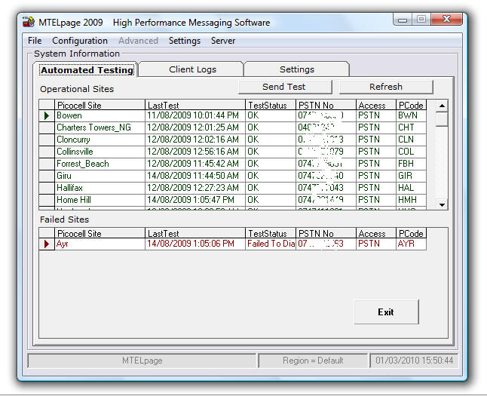The height and width of the screenshot is (396, 487).
Task: Click PSTN No header in Failed Sites
Action: [326, 233]
